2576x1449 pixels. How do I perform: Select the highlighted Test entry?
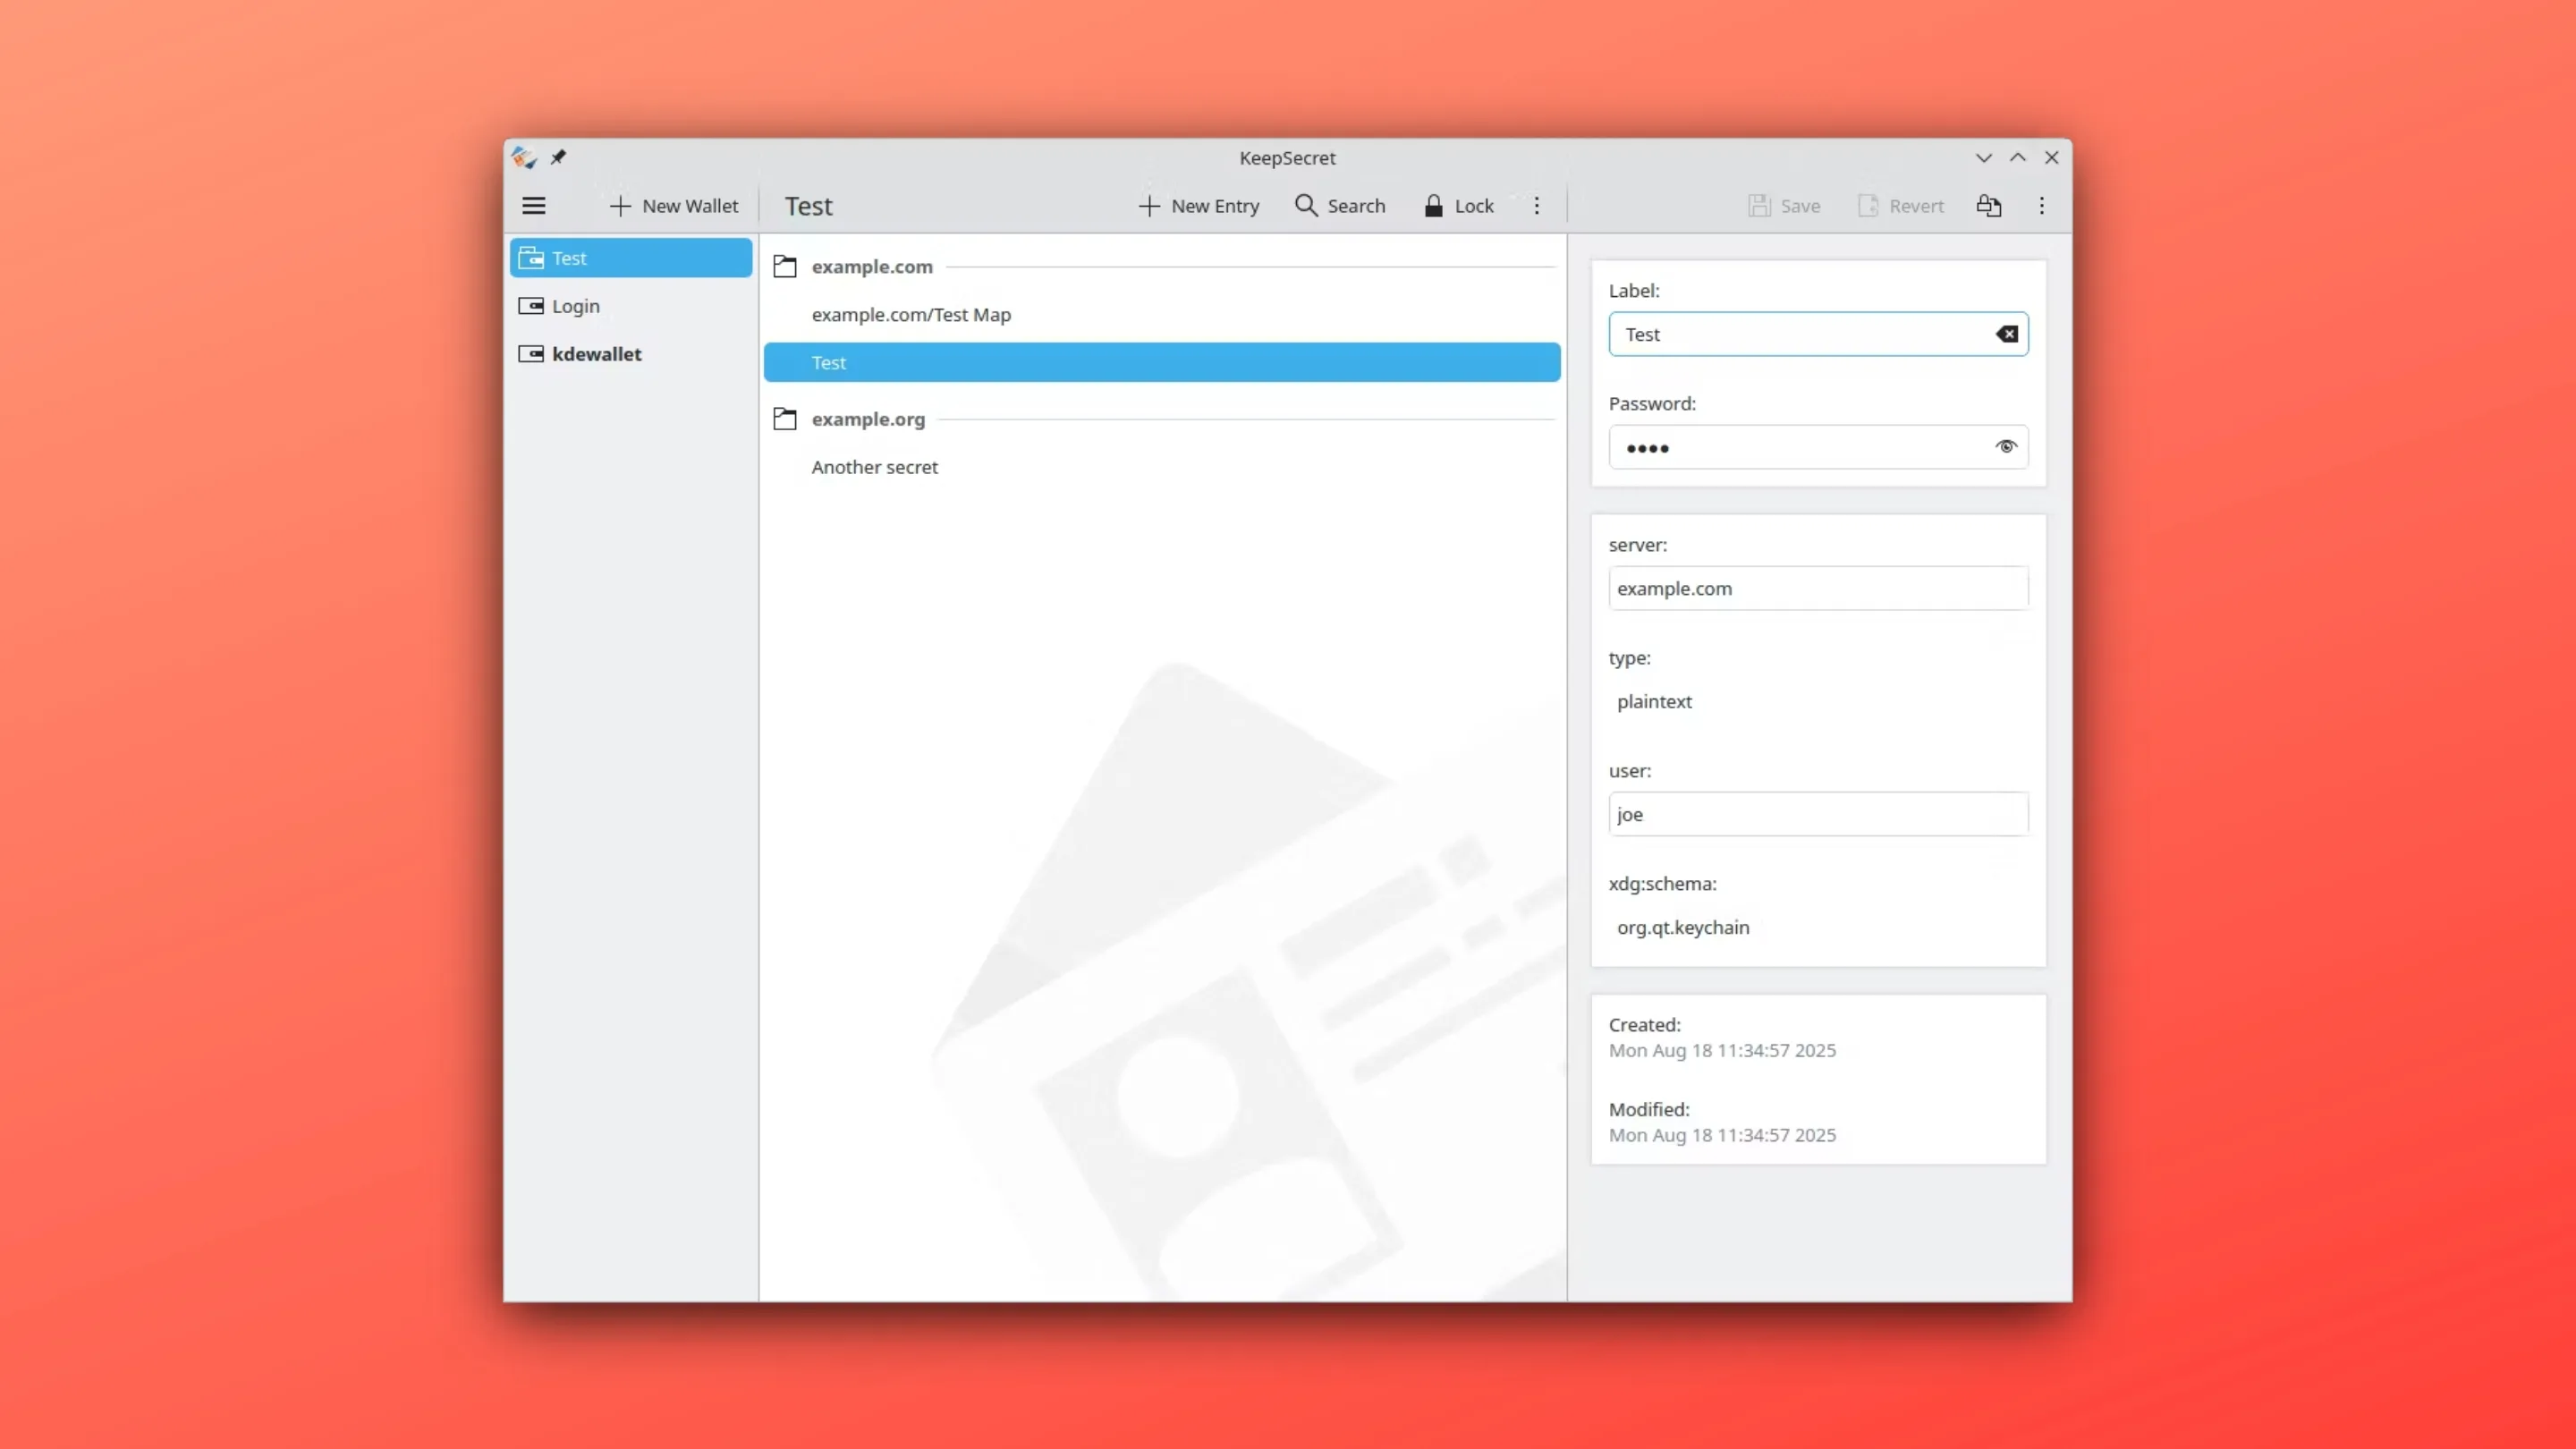[x=1162, y=362]
